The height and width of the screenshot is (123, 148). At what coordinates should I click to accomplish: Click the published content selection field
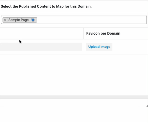pyautogui.click(x=74, y=20)
